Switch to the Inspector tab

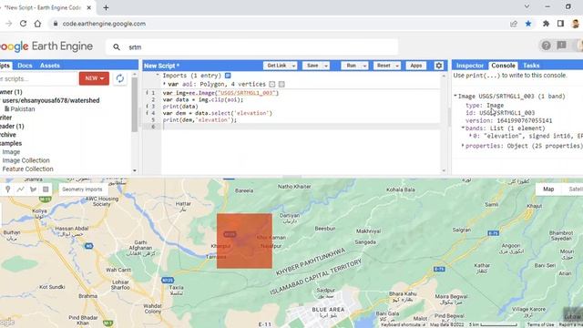(470, 66)
